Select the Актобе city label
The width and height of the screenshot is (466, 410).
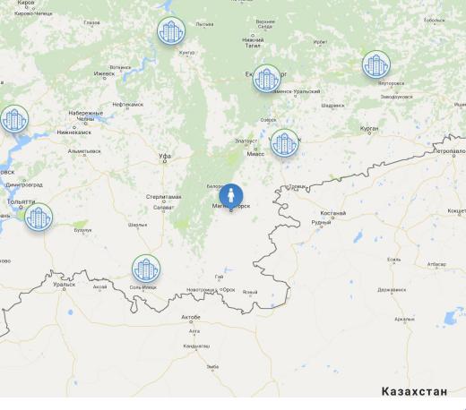pos(191,317)
